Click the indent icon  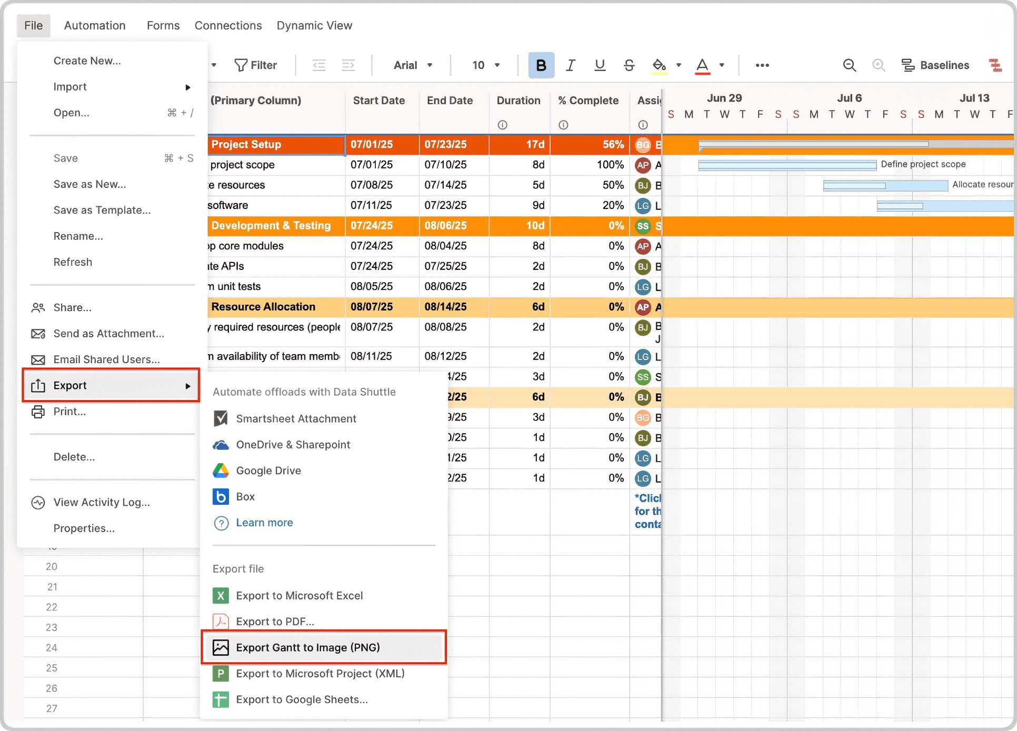[x=348, y=65]
